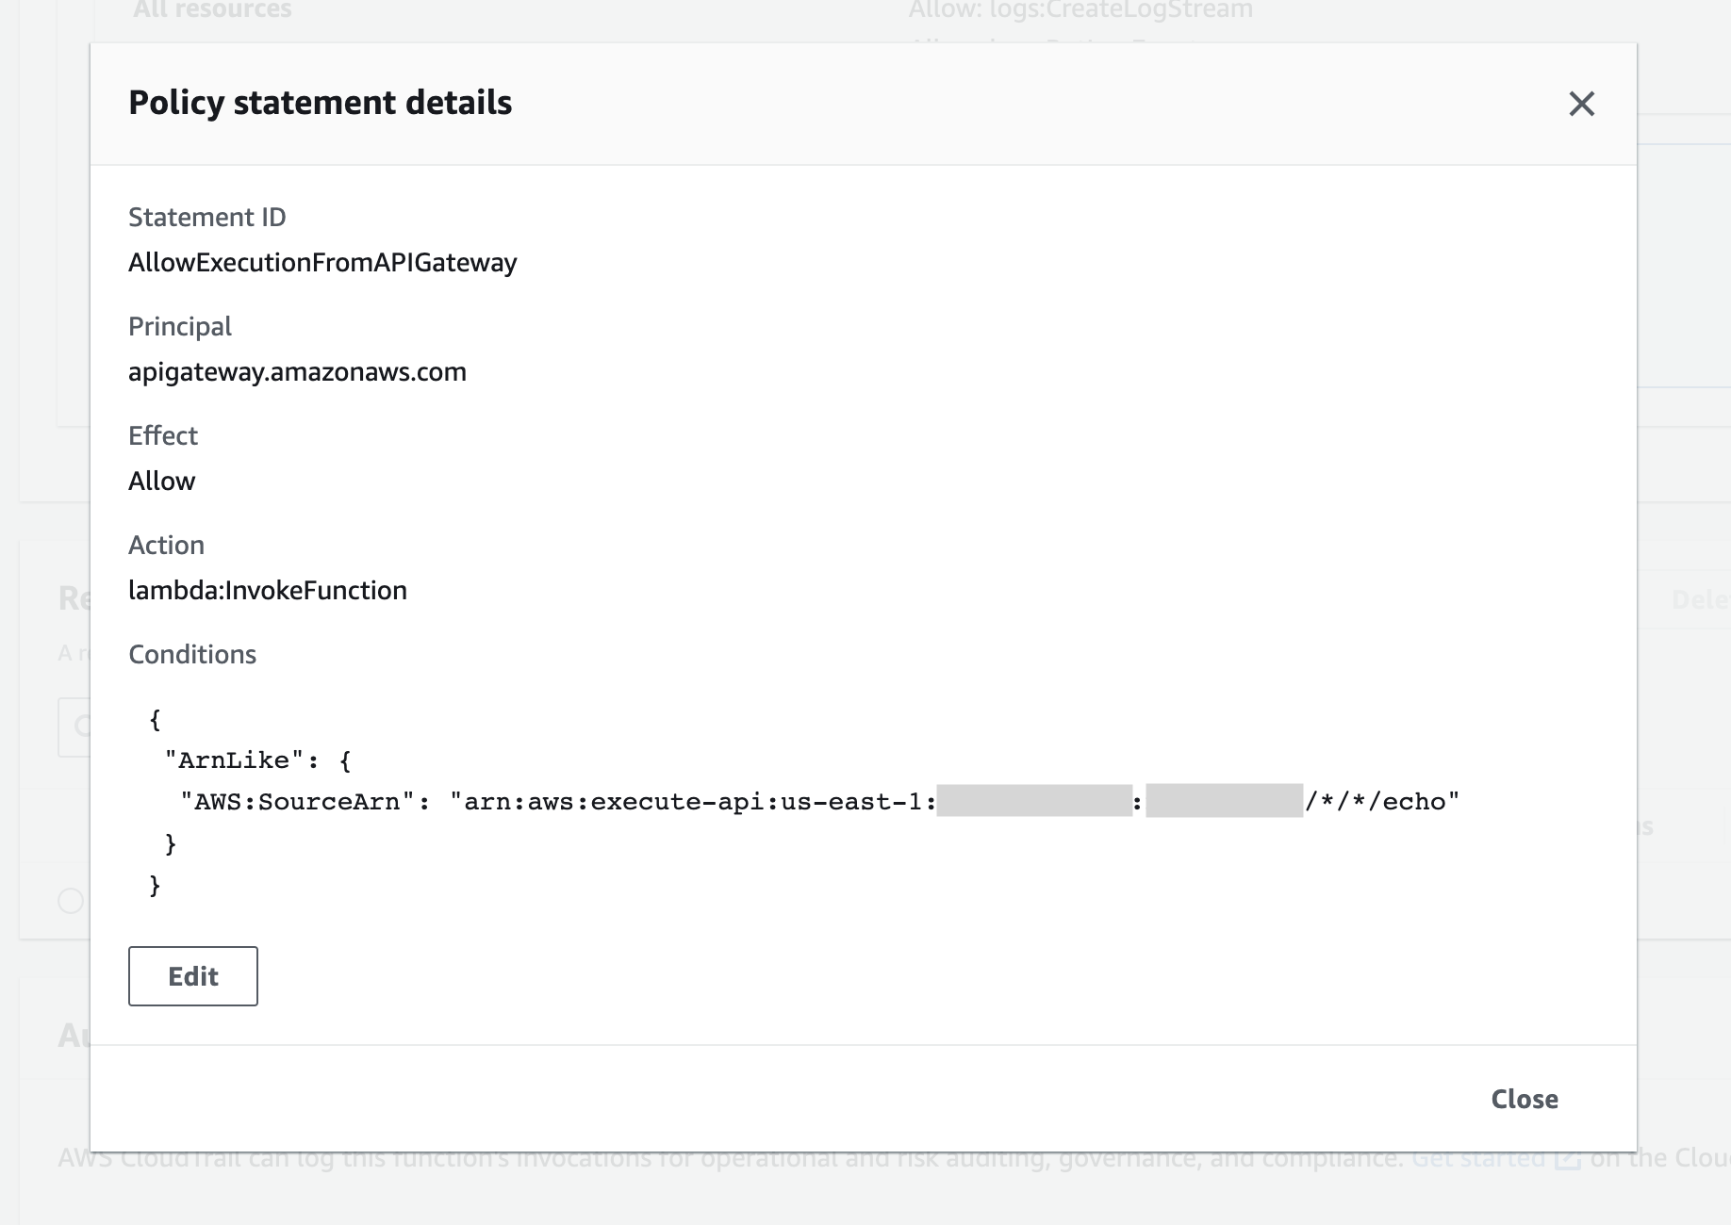Select the radio button behind the dialog
The height and width of the screenshot is (1225, 1731).
pos(69,900)
